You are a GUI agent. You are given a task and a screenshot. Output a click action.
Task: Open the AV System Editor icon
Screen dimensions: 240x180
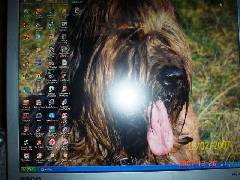51,49
